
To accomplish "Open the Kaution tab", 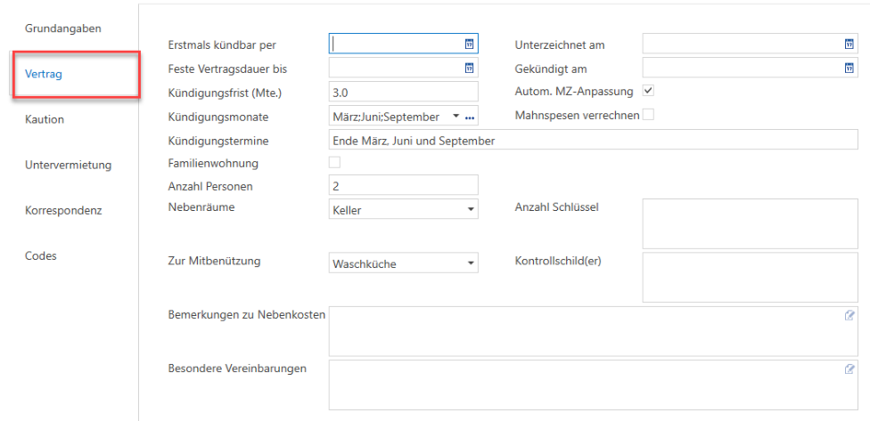I will pyautogui.click(x=45, y=119).
